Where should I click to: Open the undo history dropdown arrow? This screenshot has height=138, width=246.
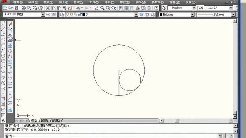(82, 8)
